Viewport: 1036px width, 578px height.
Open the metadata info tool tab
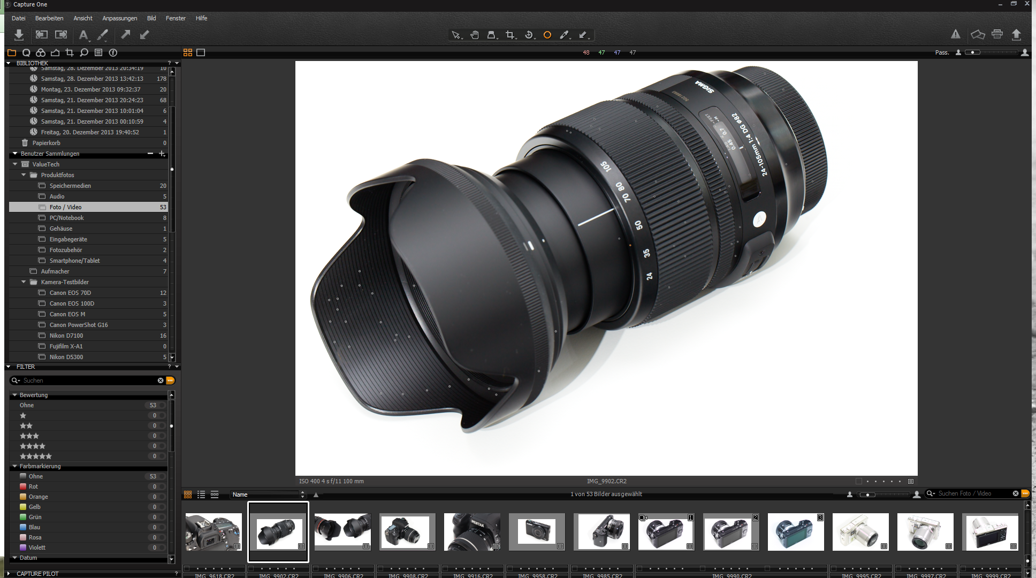click(113, 52)
